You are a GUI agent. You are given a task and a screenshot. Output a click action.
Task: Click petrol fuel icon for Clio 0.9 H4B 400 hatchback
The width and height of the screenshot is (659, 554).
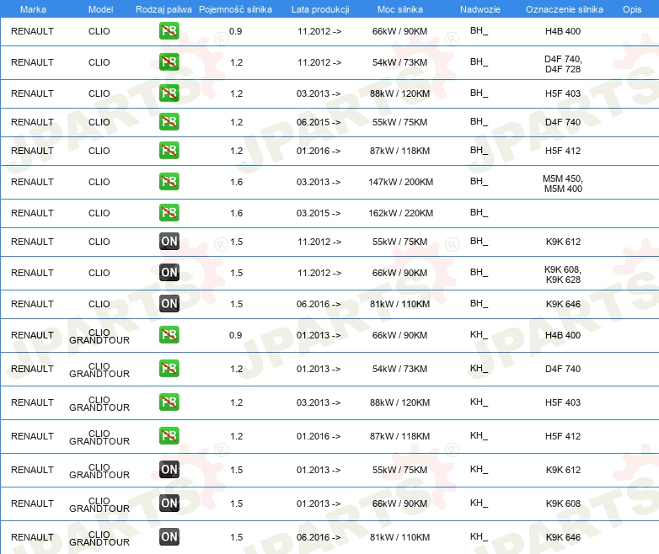click(169, 30)
